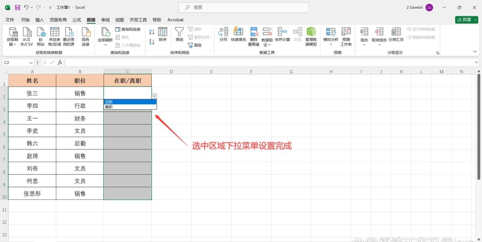Click cell containing 何思

tap(32, 181)
